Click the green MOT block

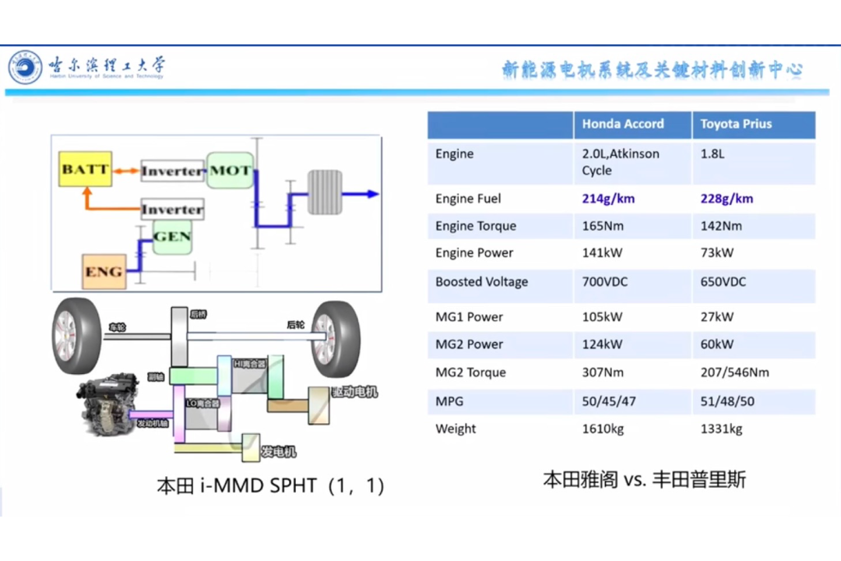pyautogui.click(x=230, y=170)
